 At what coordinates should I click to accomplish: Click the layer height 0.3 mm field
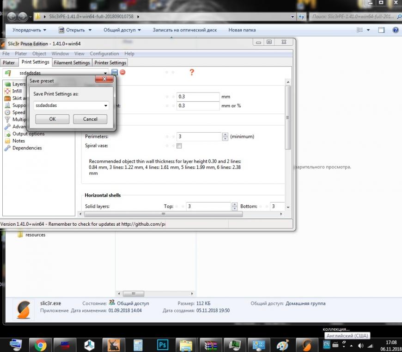(x=198, y=97)
